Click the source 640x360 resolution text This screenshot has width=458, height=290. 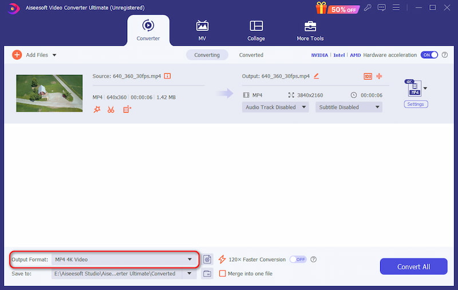(117, 97)
